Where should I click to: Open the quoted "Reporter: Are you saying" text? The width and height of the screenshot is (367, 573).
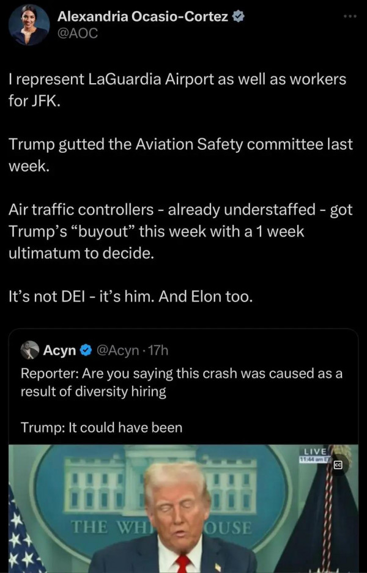click(x=181, y=382)
